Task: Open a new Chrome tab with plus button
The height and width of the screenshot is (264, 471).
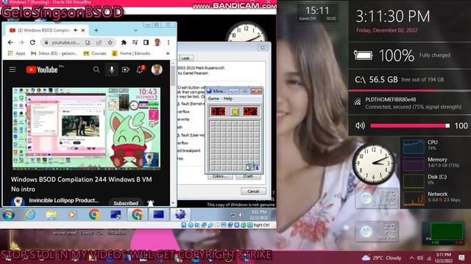Action: click(96, 30)
